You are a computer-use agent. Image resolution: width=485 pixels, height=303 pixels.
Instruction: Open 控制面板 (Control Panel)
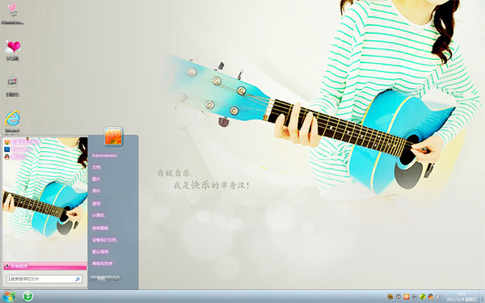pos(100,228)
